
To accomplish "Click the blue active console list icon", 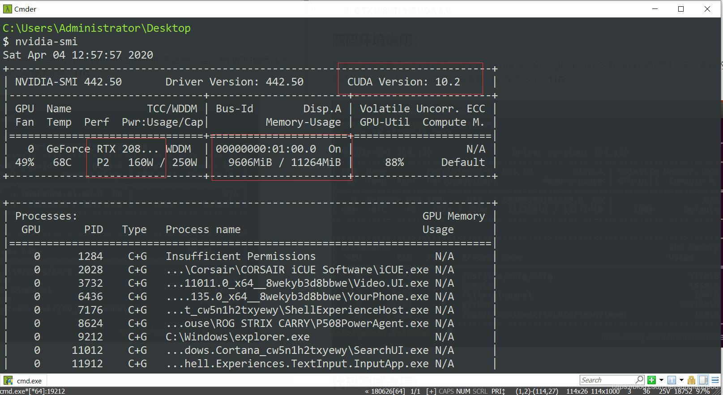I will [672, 380].
